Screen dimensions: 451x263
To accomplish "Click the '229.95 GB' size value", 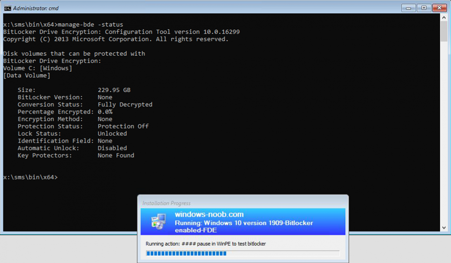I will [x=114, y=90].
